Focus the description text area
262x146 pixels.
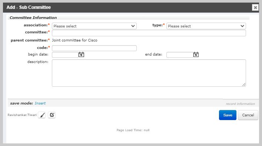pyautogui.click(x=149, y=73)
